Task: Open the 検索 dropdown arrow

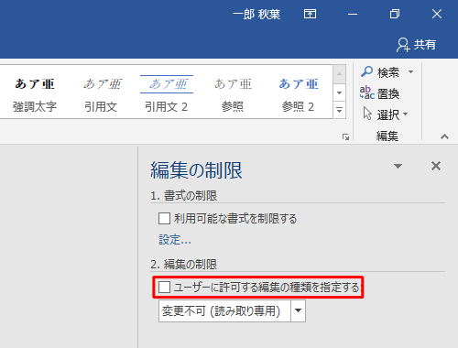Action: [x=410, y=72]
